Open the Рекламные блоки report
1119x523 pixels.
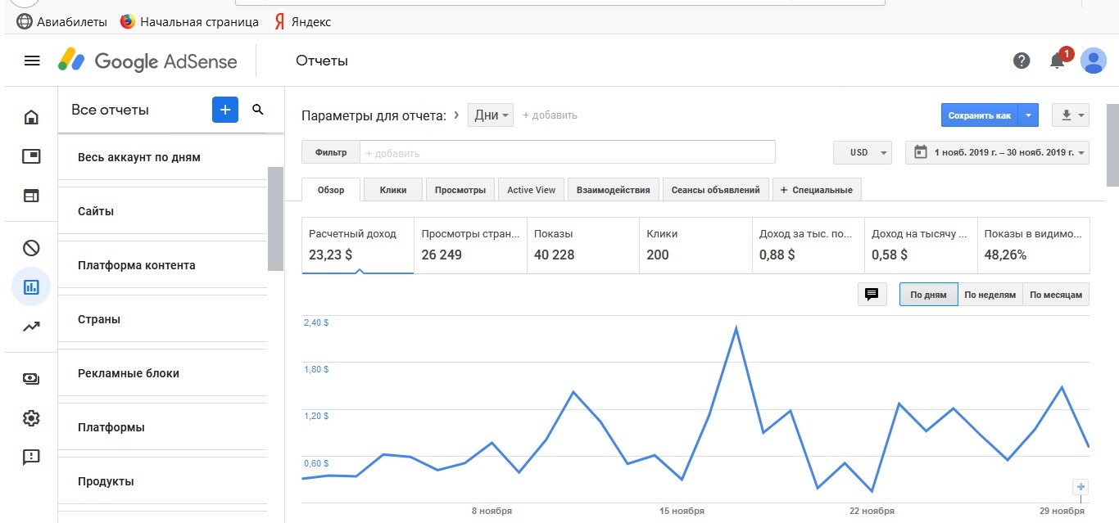pyautogui.click(x=162, y=373)
